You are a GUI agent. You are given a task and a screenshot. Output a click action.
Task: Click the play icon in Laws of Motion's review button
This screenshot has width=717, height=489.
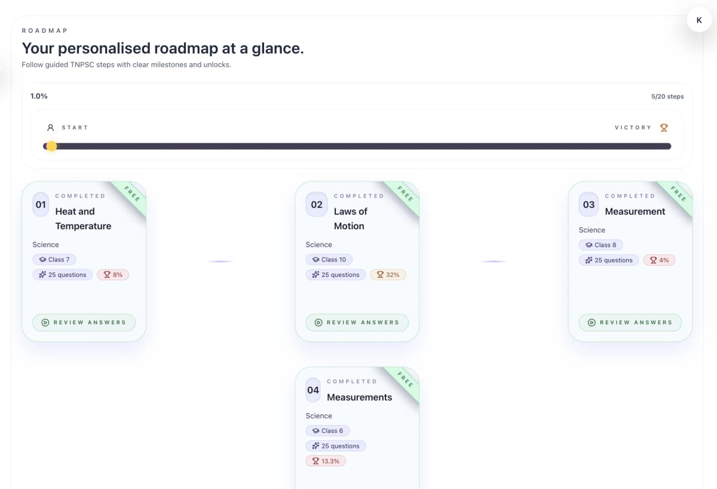(318, 322)
